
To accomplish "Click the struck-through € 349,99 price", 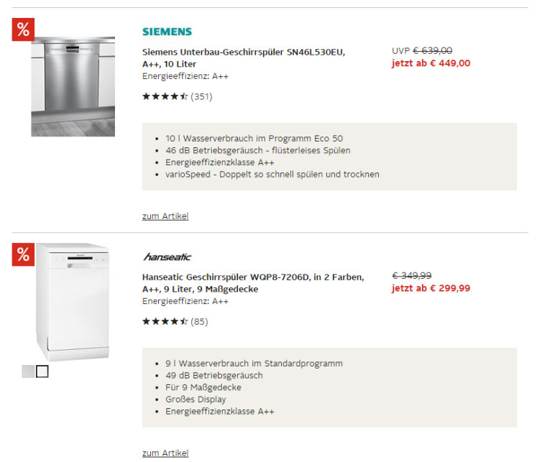I will [x=412, y=275].
